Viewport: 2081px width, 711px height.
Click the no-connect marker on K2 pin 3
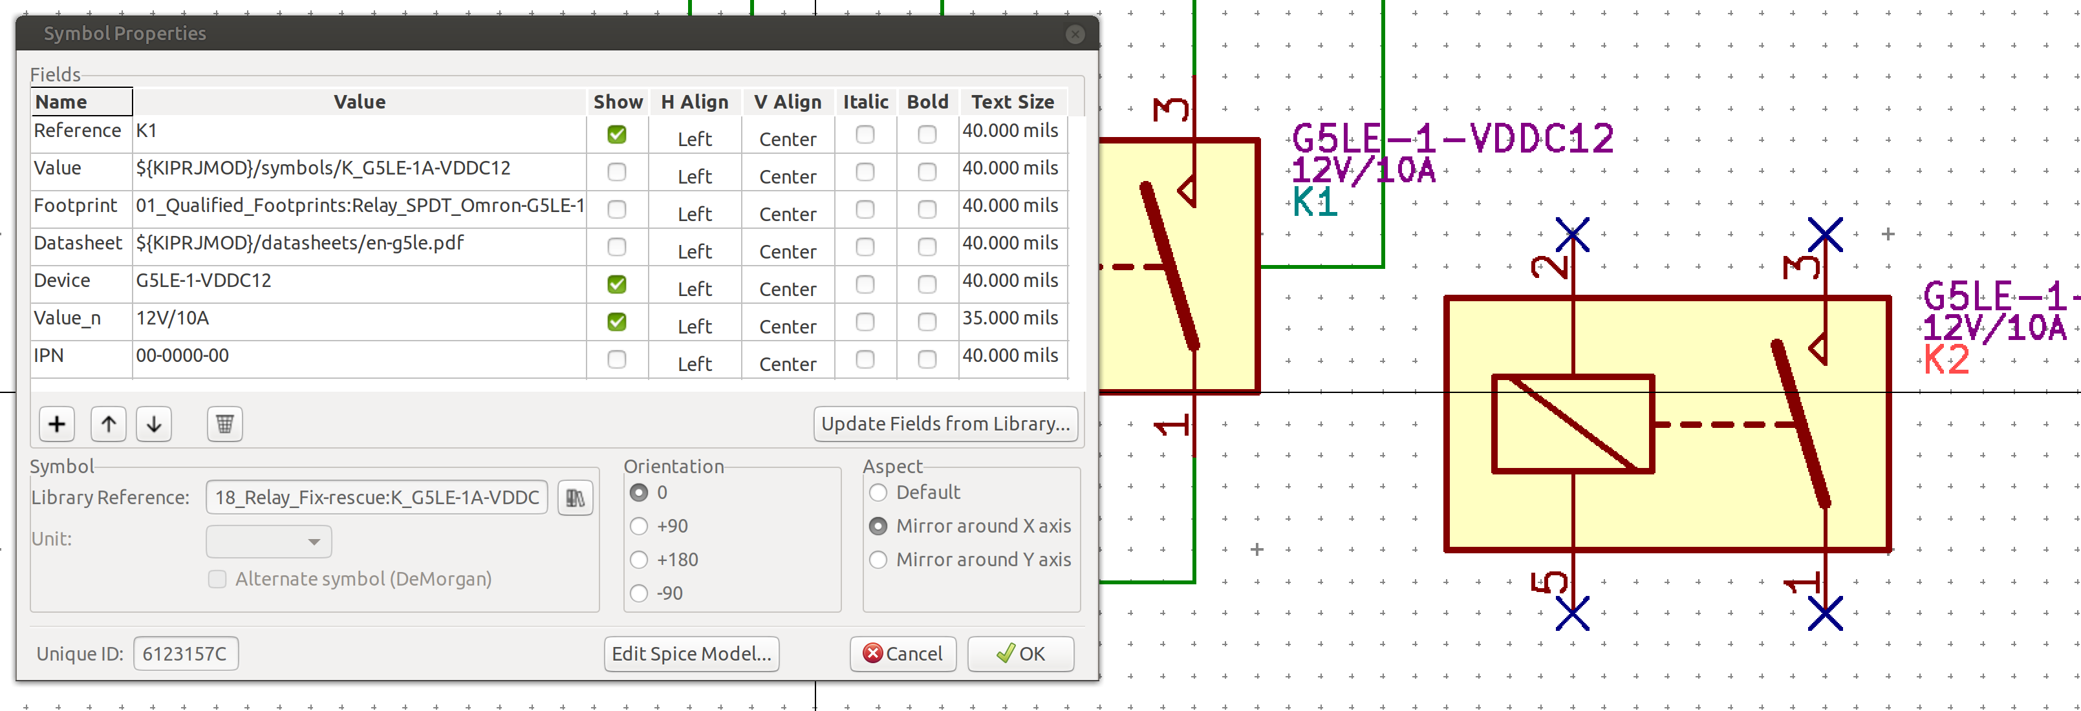[1825, 235]
